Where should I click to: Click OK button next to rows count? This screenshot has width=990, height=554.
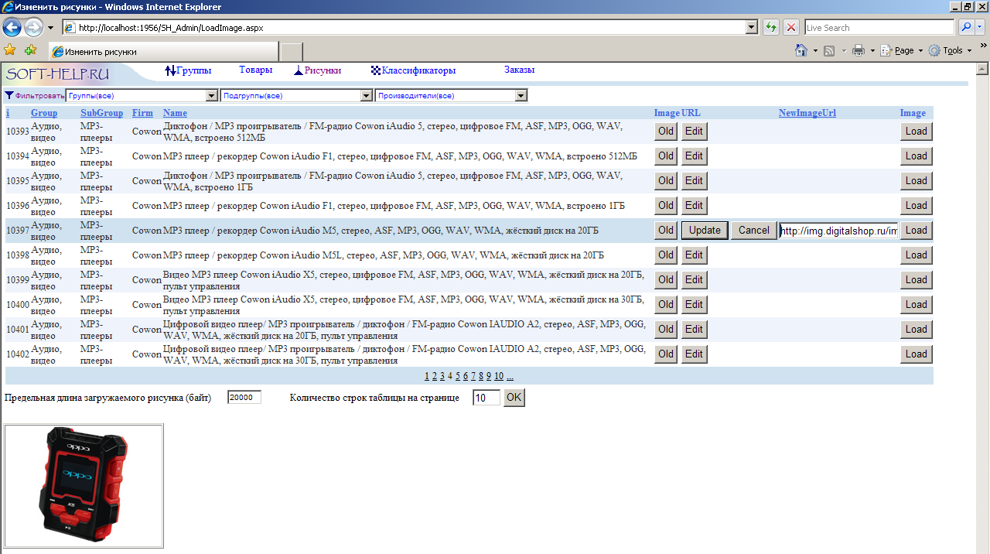[x=514, y=398]
